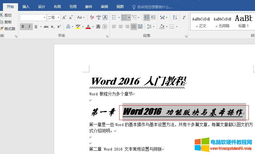This screenshot has height=154, width=255.
Task: Apply superscript formatting
Action: tap(59, 27)
